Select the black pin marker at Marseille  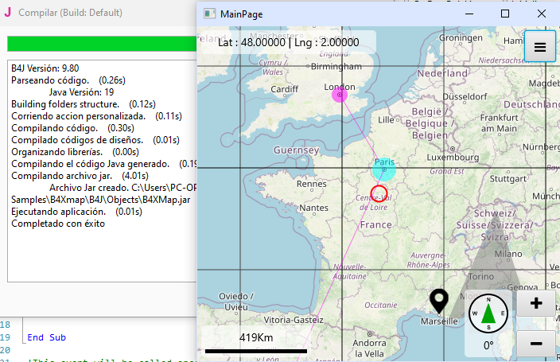point(439,302)
